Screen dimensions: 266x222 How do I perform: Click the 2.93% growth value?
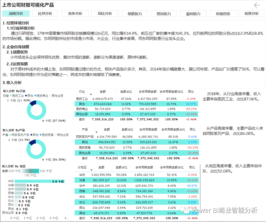[192, 142]
